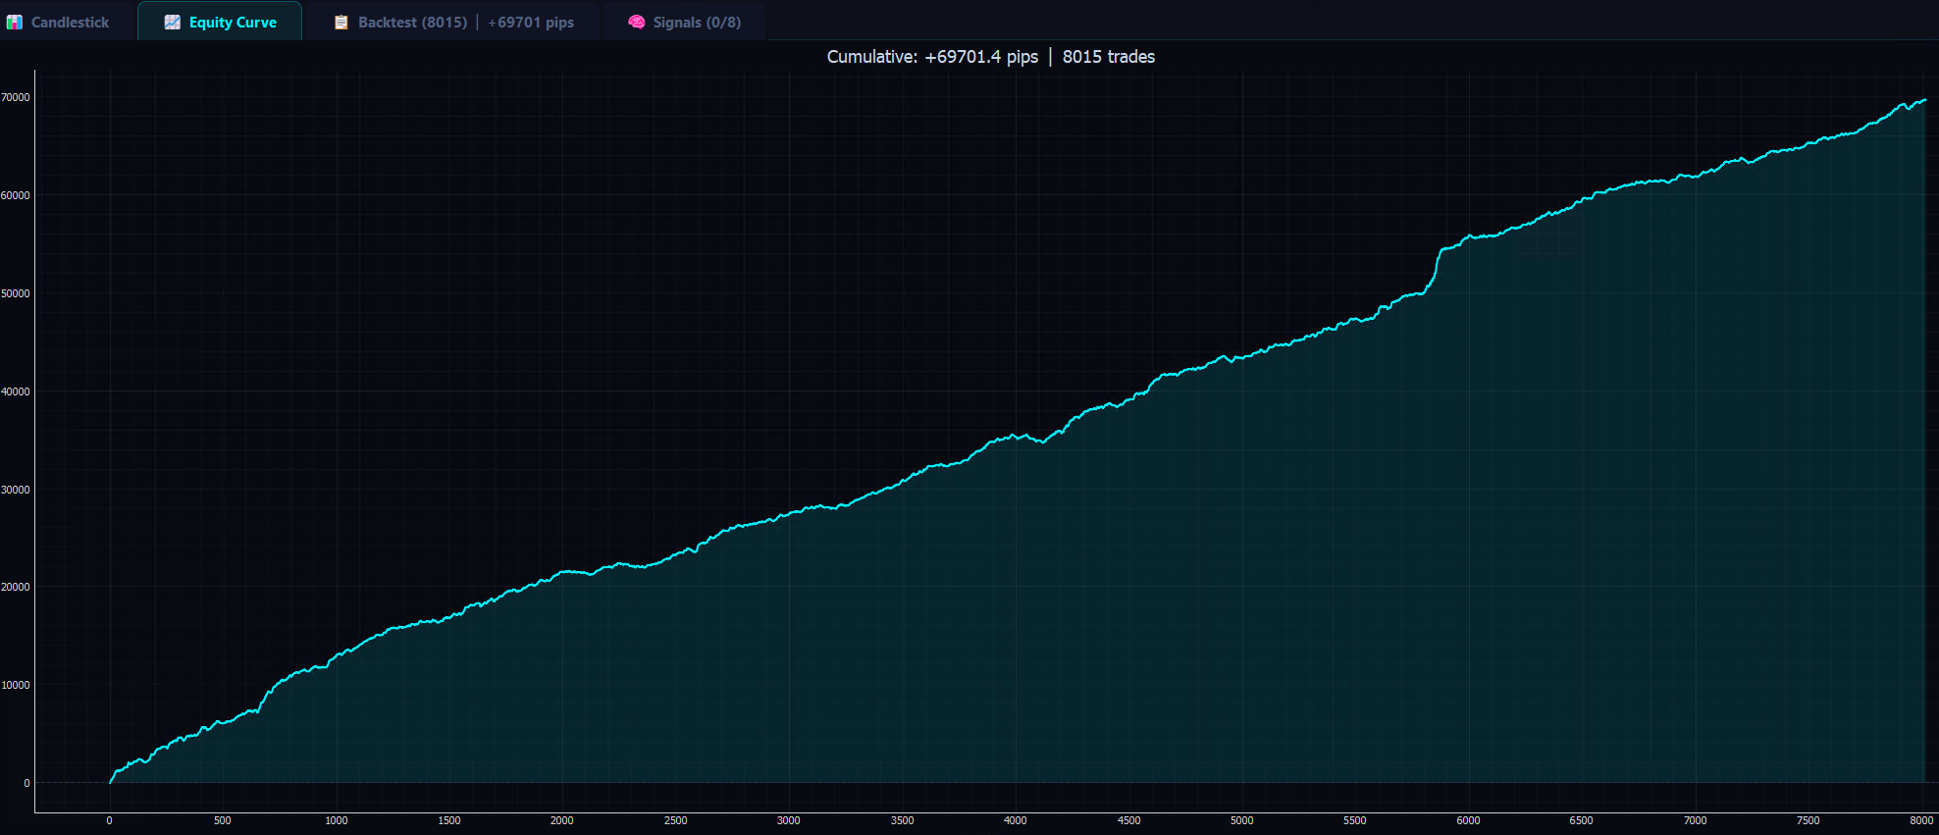Click the 7000 x-axis tick label
The image size is (1939, 835).
1696,820
